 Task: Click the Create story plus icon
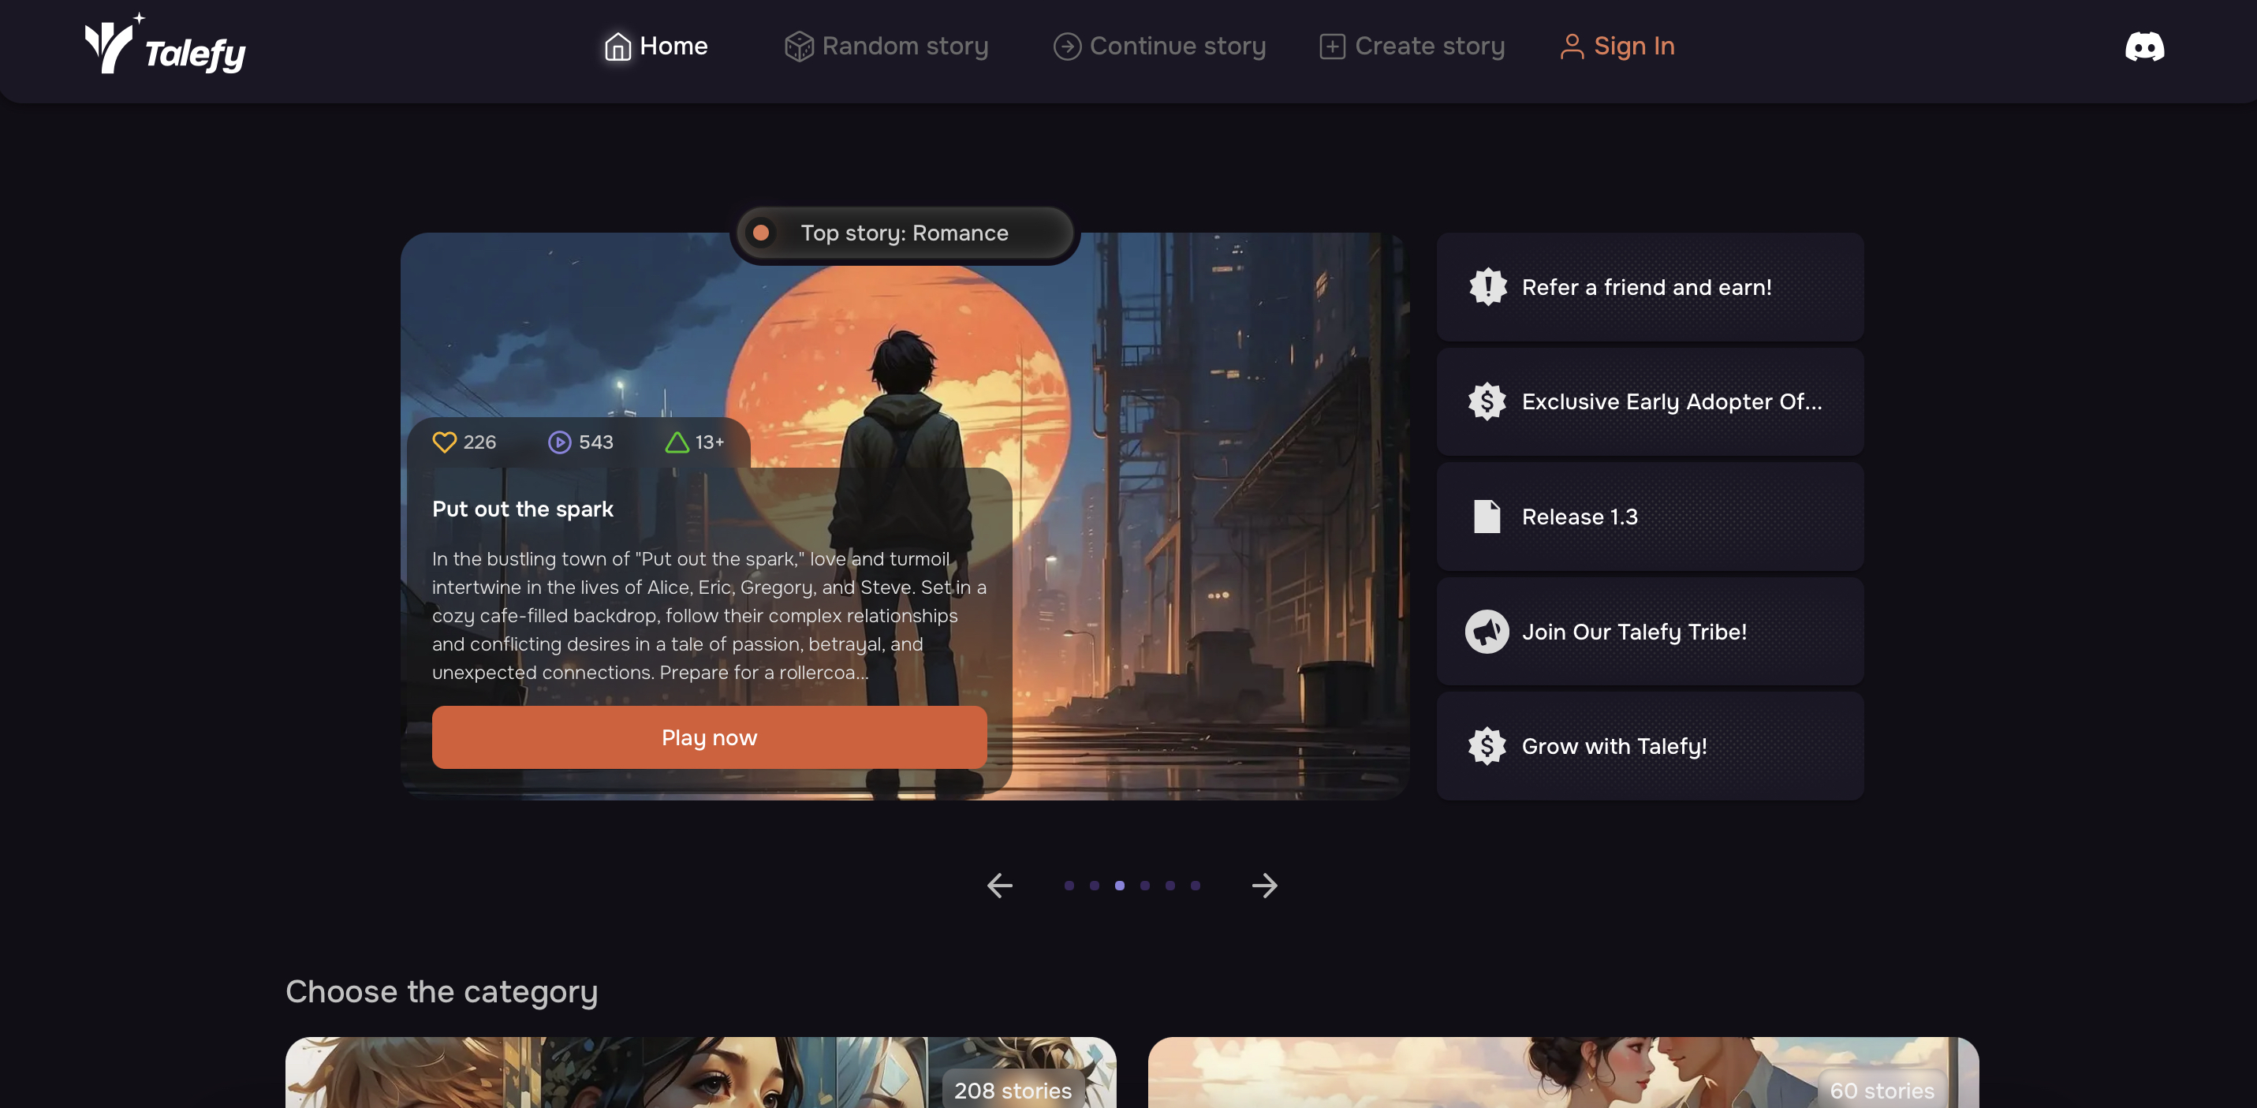click(1332, 47)
